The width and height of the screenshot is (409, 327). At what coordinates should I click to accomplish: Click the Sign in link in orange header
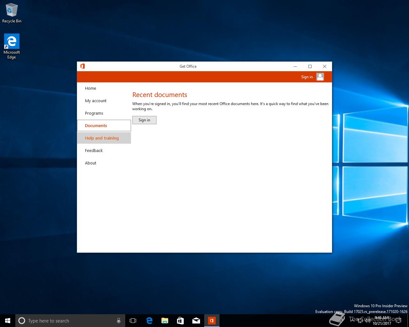click(x=307, y=77)
